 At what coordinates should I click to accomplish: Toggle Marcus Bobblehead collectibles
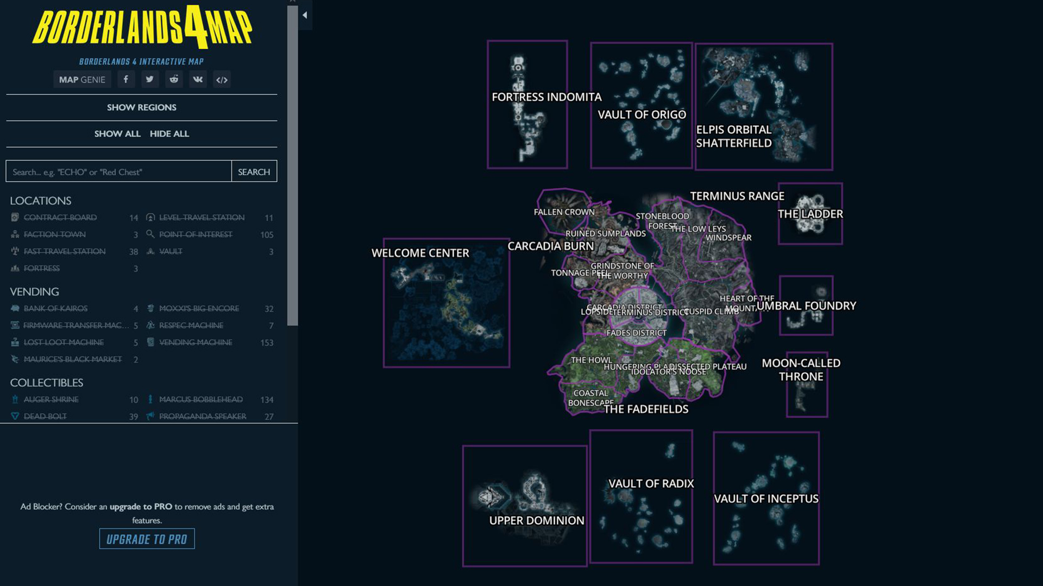(210, 399)
